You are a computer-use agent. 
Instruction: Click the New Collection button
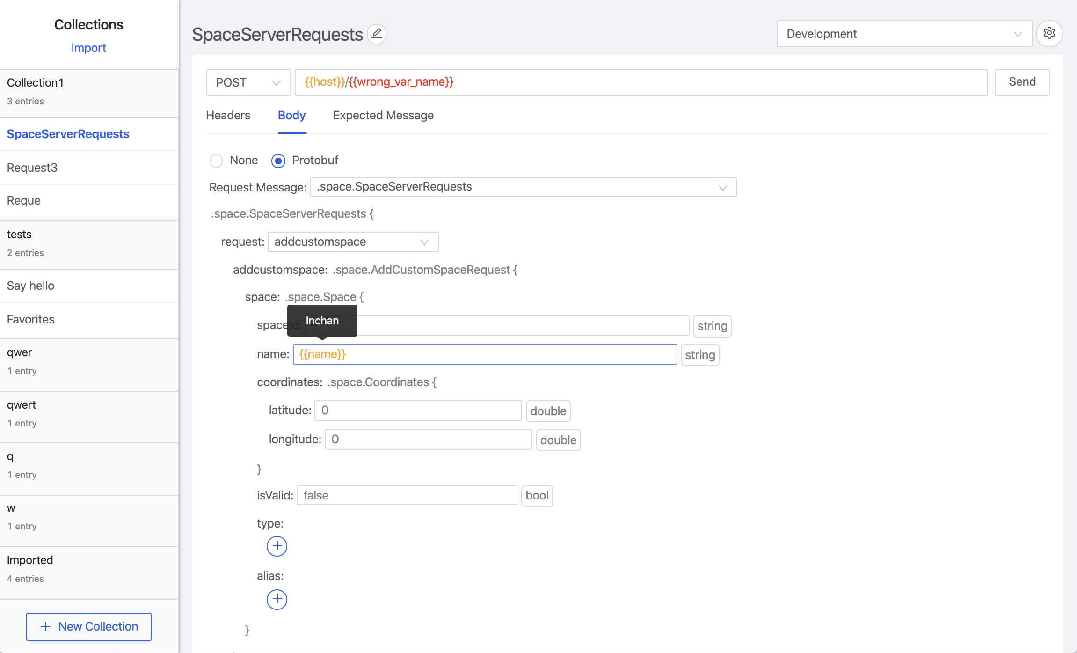coord(89,626)
